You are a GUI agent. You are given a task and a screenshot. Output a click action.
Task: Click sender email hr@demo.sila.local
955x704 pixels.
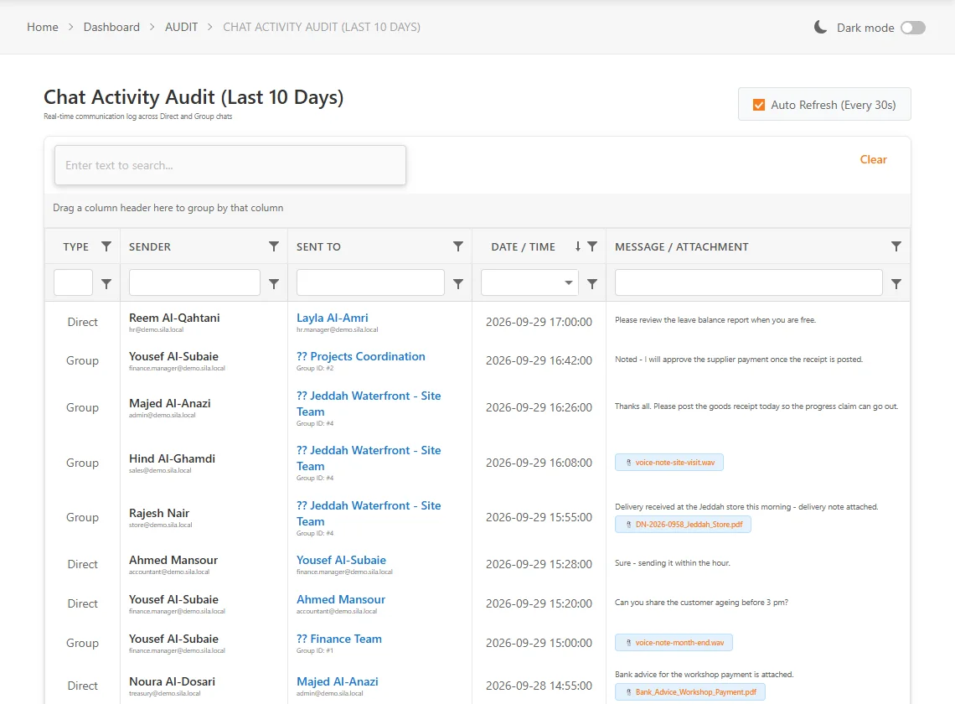click(156, 329)
